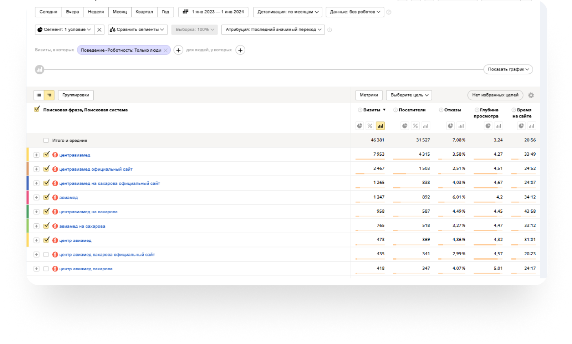
Task: Open Атрибуция: Последний значимый переход dropdown
Action: pos(273,30)
